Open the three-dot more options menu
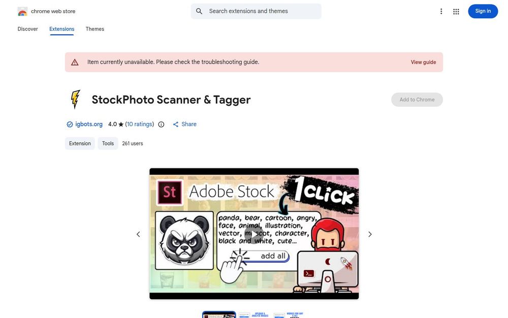 (x=441, y=12)
